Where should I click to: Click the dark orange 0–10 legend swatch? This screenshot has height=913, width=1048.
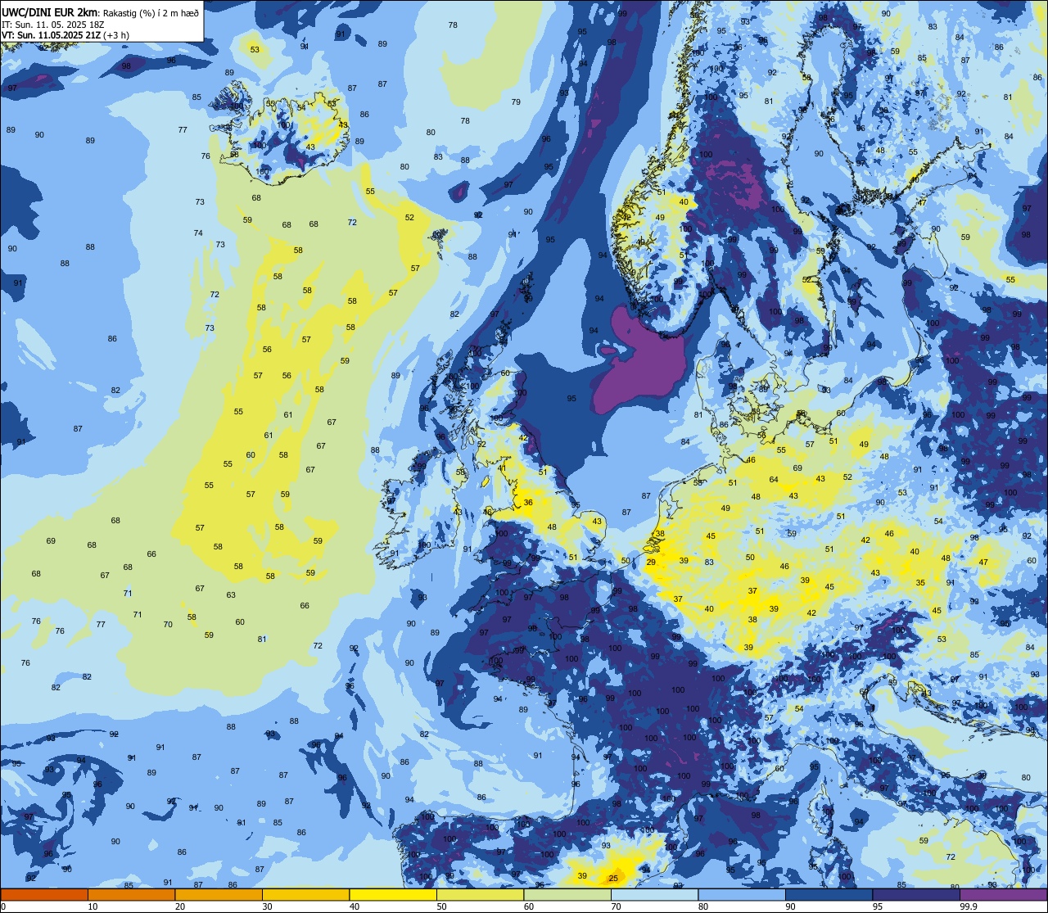pos(44,894)
